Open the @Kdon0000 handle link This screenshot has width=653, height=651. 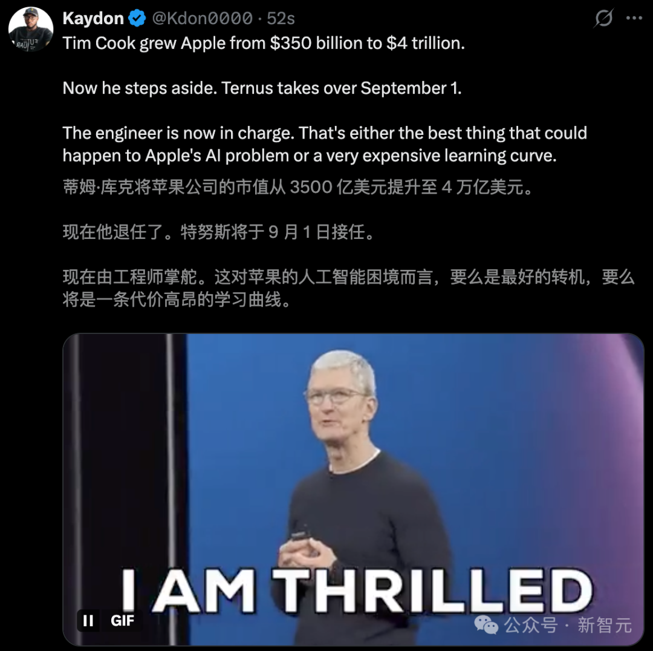(203, 18)
